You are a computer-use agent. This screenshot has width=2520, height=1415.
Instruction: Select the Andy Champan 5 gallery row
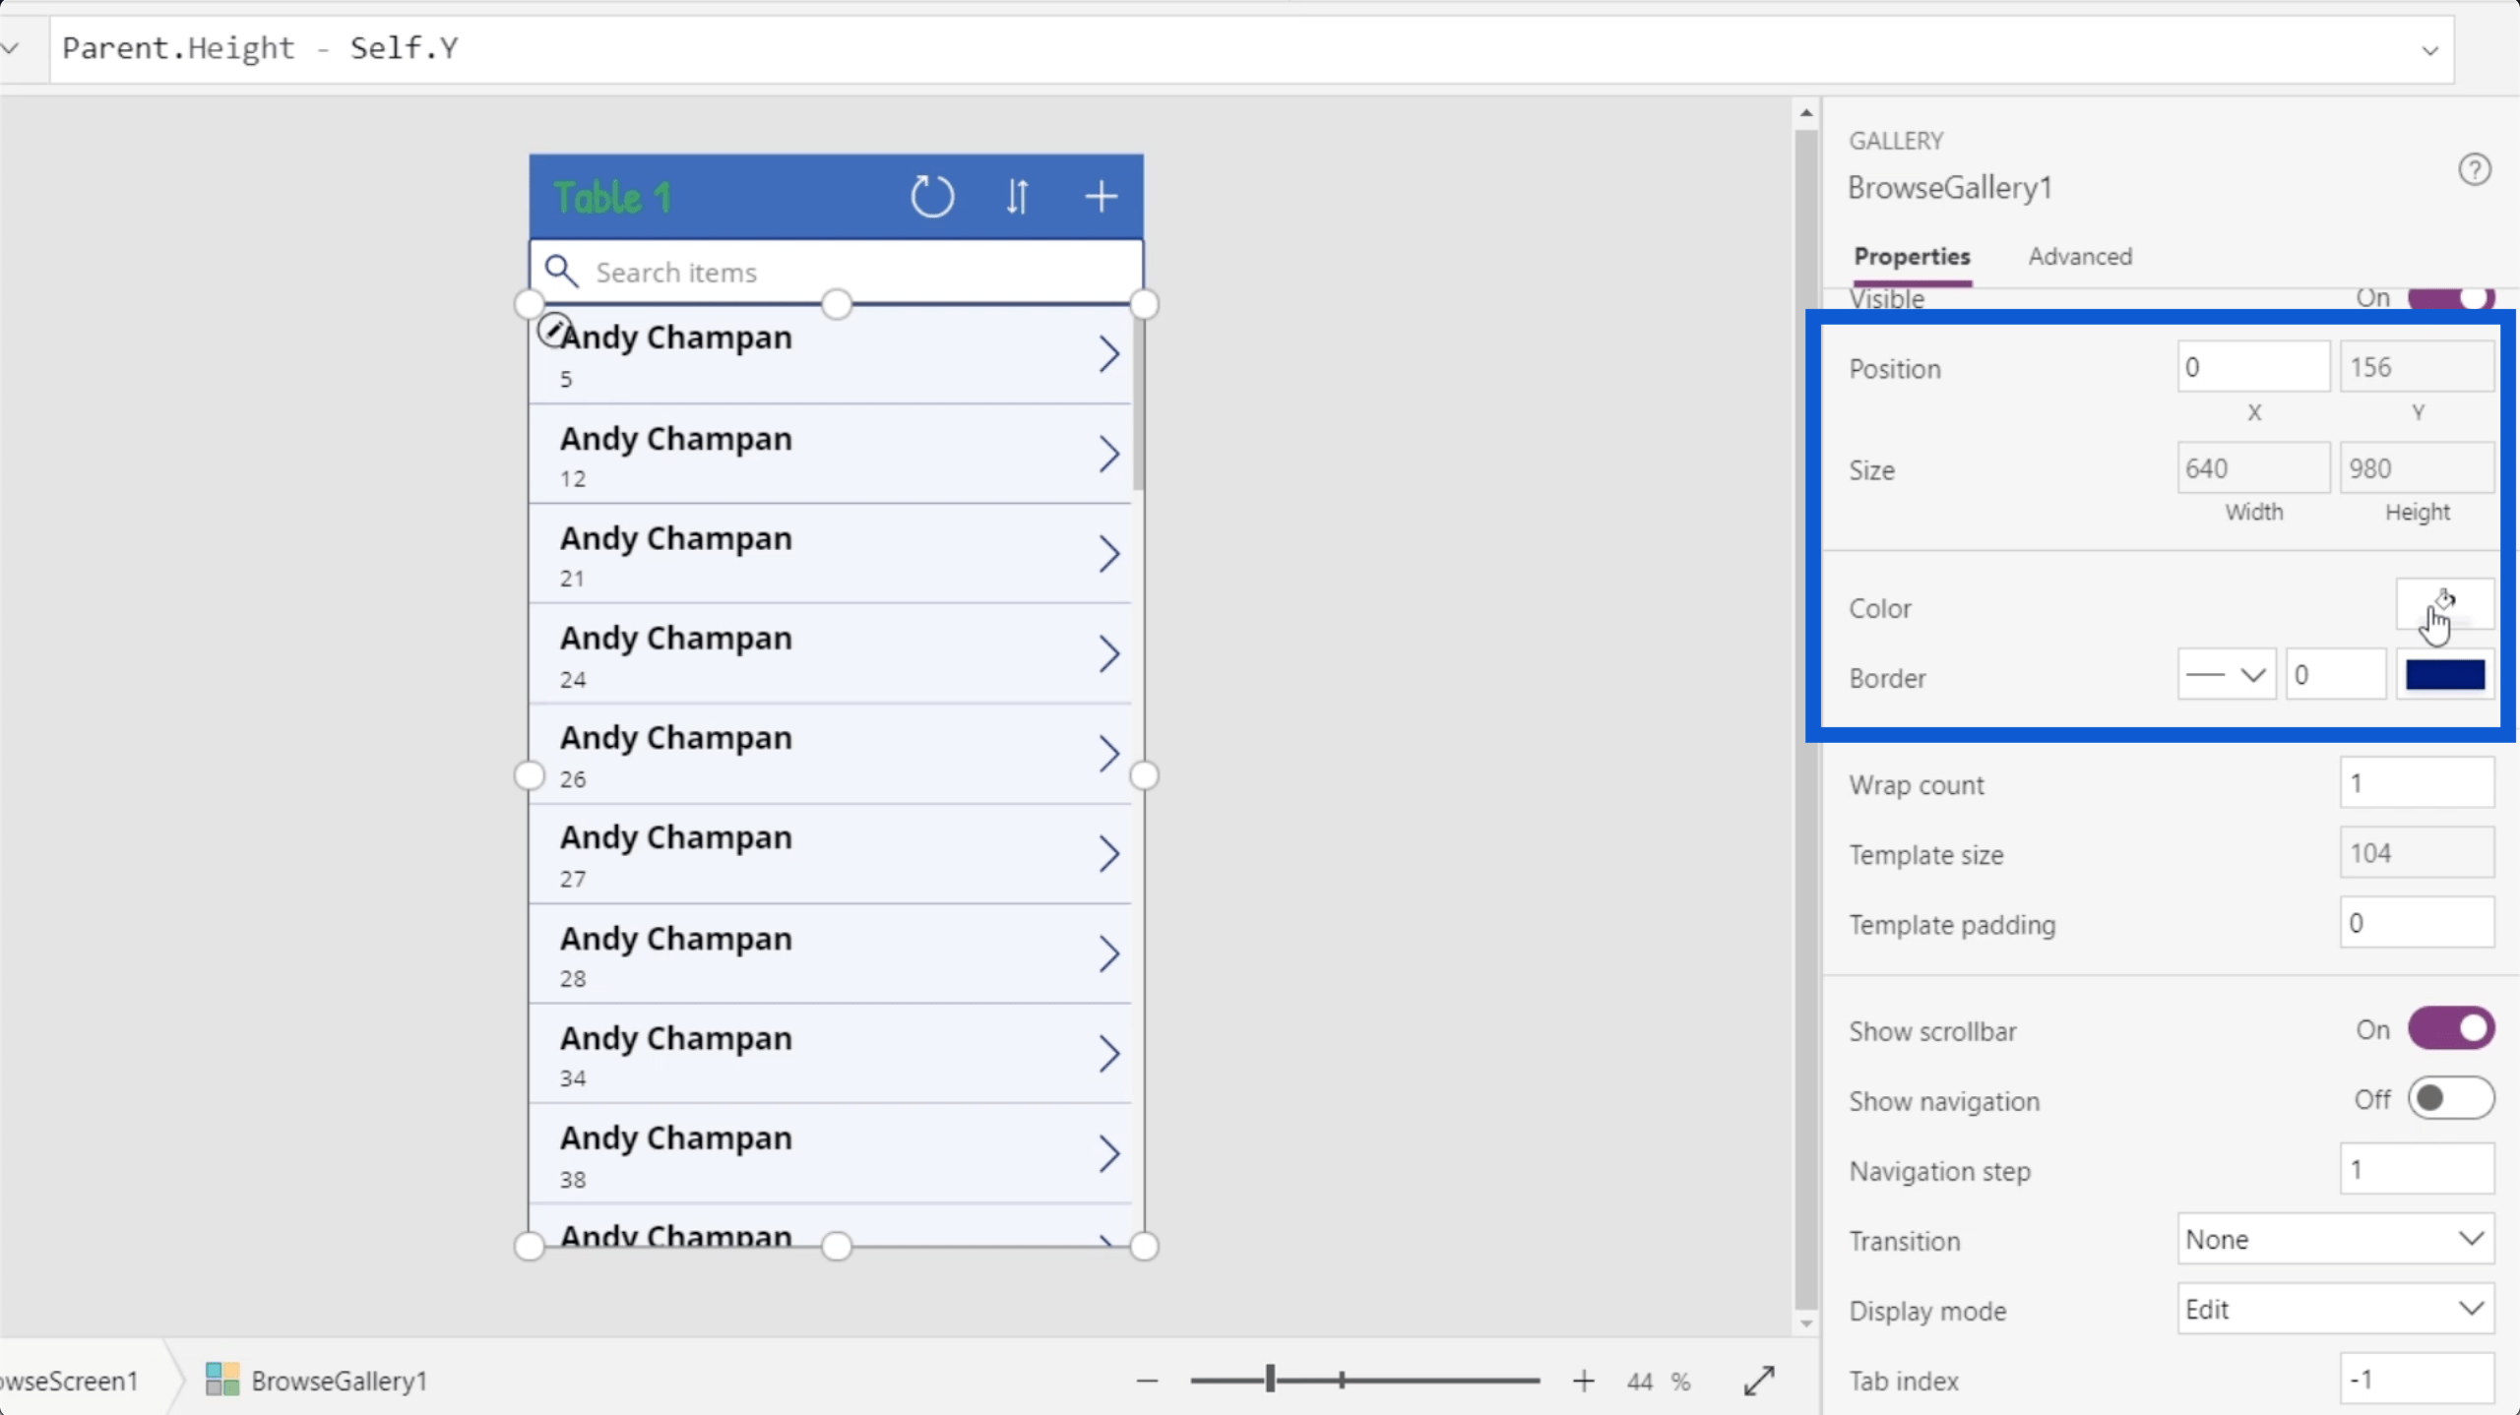coord(830,354)
